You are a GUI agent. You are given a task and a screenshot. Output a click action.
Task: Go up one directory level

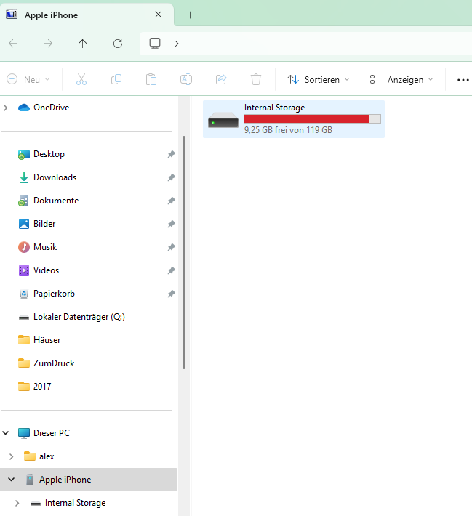tap(82, 44)
